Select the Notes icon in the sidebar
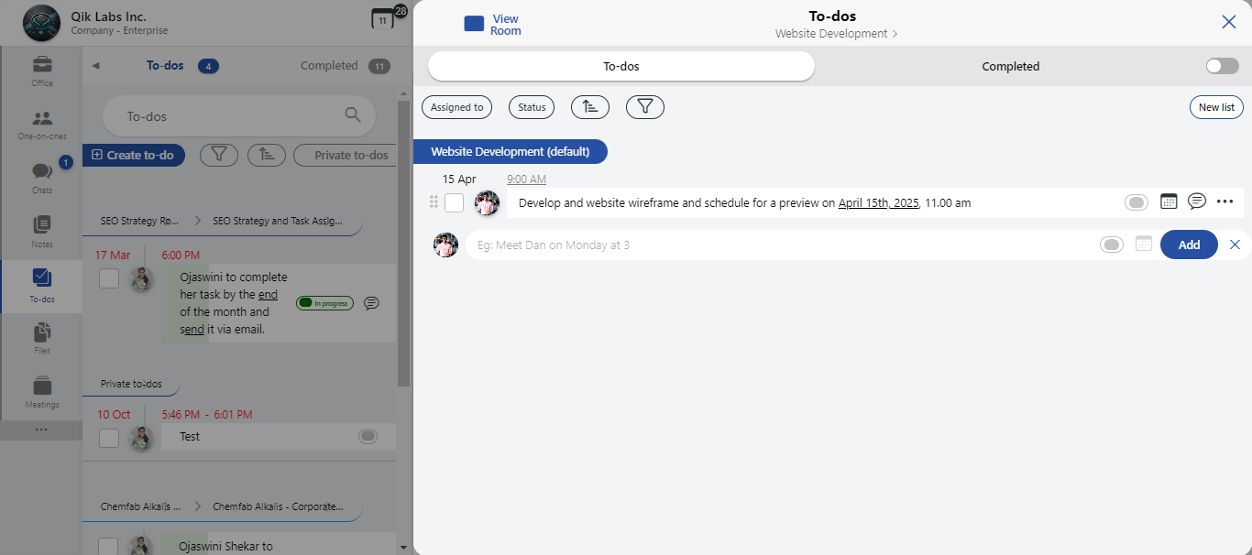 click(x=41, y=228)
